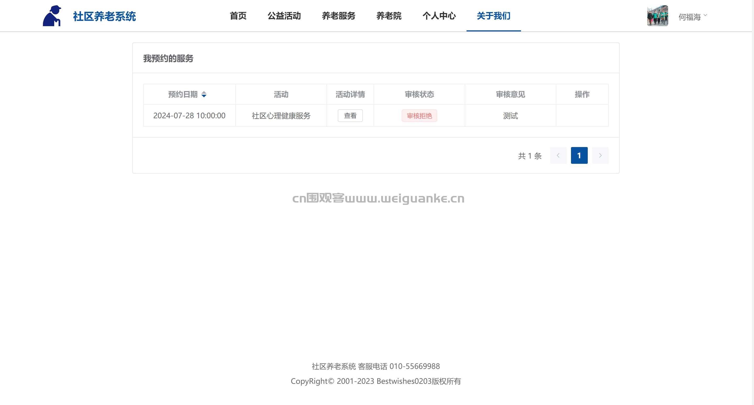
Task: Click the 我预约的服务 heading
Action: (168, 59)
